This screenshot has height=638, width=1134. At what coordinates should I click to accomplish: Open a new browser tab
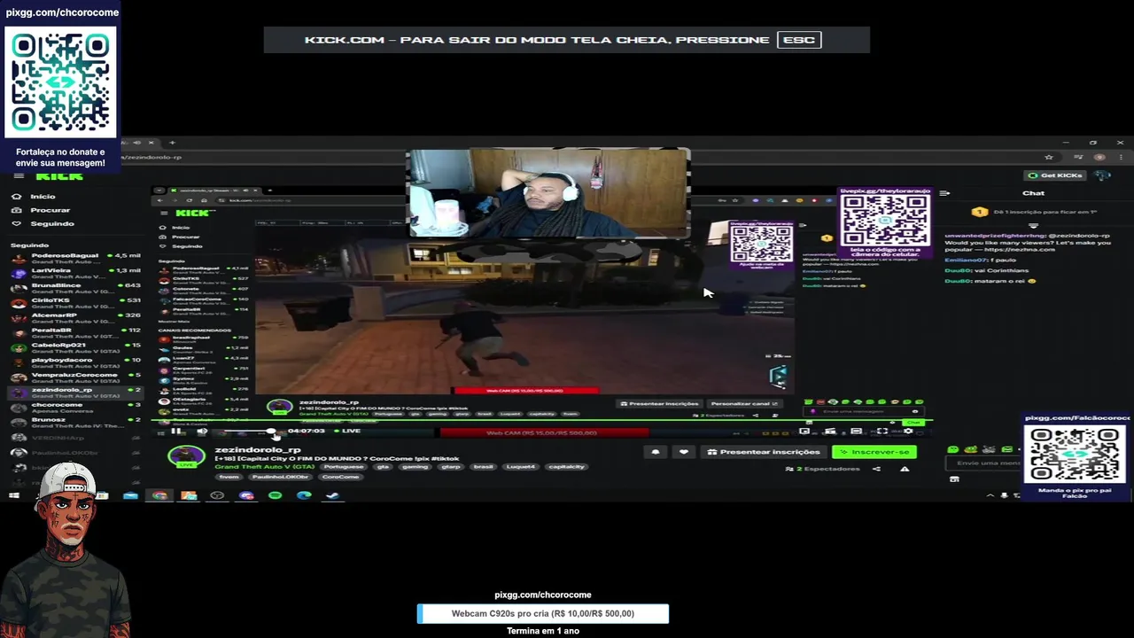[x=172, y=142]
